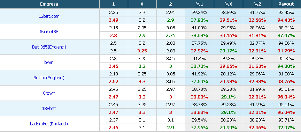
Task: Select Asiabet88's green 87.47% payout value
Action: 286,36
